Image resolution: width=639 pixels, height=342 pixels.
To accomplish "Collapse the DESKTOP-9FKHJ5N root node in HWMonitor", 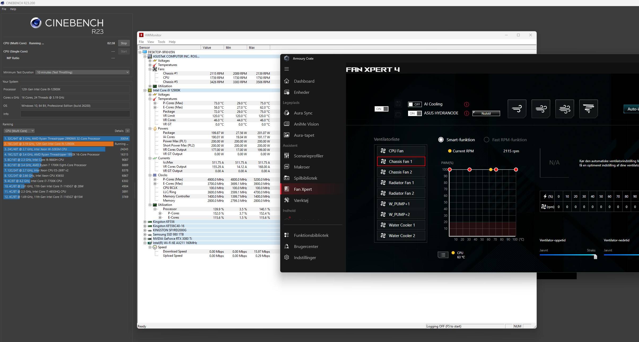I will click(140, 52).
